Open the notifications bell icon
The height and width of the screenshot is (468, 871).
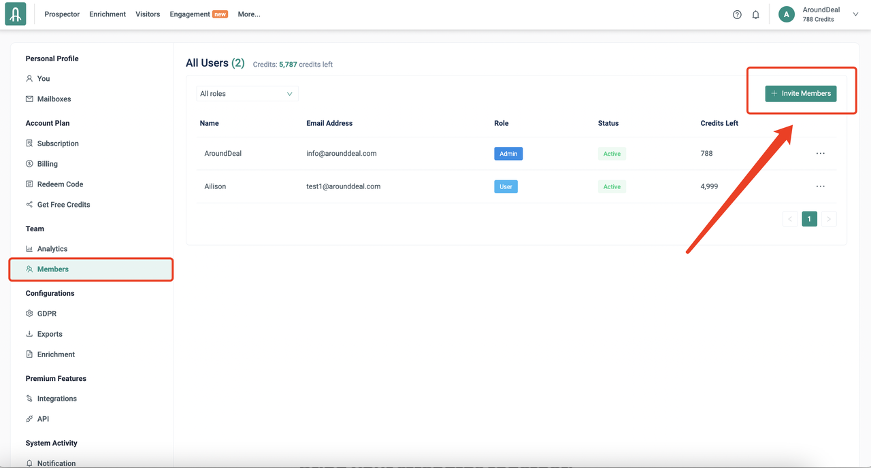click(x=755, y=14)
